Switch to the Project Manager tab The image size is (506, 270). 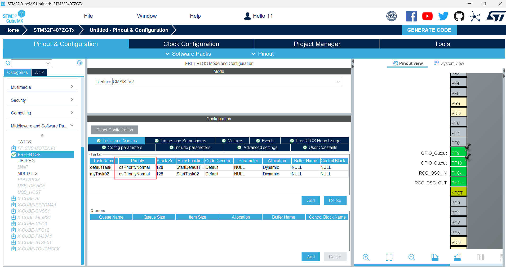[317, 44]
